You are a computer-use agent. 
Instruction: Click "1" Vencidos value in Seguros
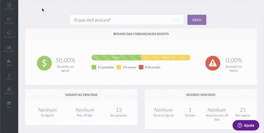(x=190, y=110)
